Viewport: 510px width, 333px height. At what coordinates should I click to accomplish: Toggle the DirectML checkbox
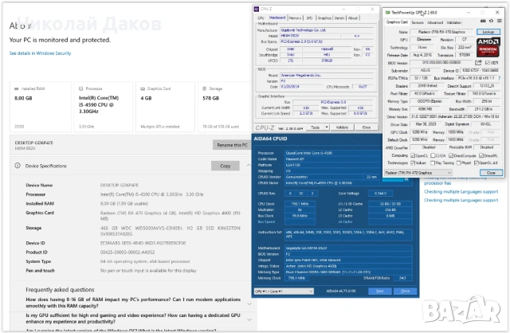[x=481, y=155]
